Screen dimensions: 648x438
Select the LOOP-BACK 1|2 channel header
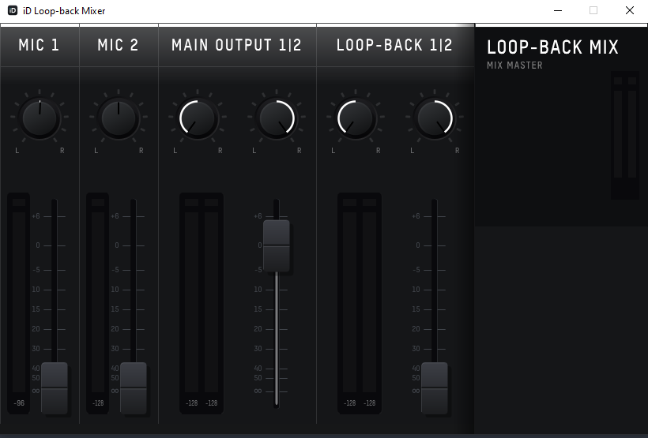click(395, 45)
